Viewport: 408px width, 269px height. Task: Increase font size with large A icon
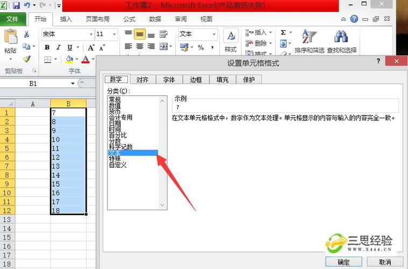pyautogui.click(x=91, y=48)
